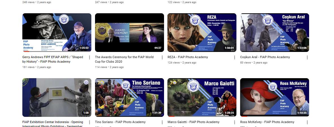Open action menu for Awards Ceremony video
Image resolution: width=334 pixels, height=127 pixels.
tap(162, 58)
